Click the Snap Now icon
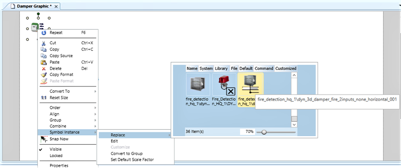Image resolution: width=401 pixels, height=168 pixels. click(43, 139)
